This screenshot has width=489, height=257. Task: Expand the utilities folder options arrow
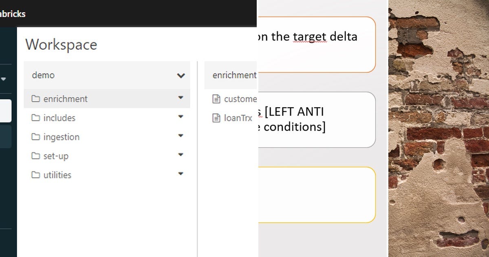click(x=181, y=173)
